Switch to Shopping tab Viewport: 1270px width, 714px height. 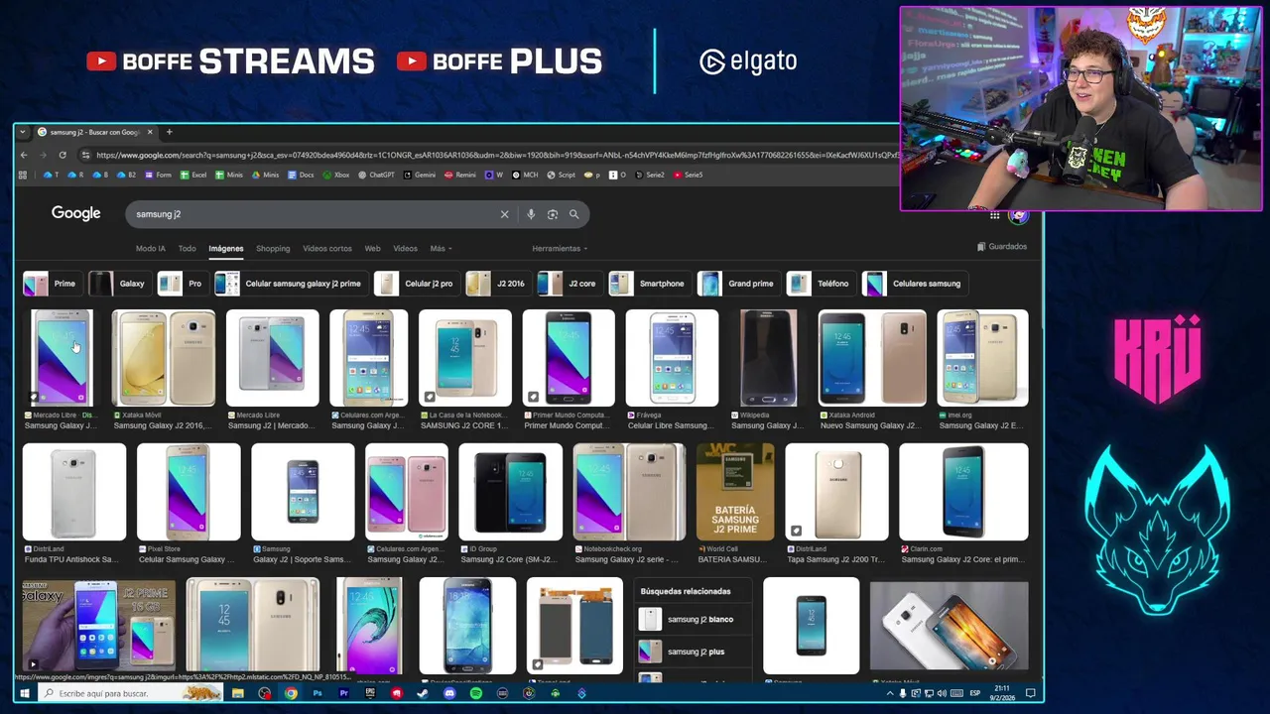[x=273, y=249]
